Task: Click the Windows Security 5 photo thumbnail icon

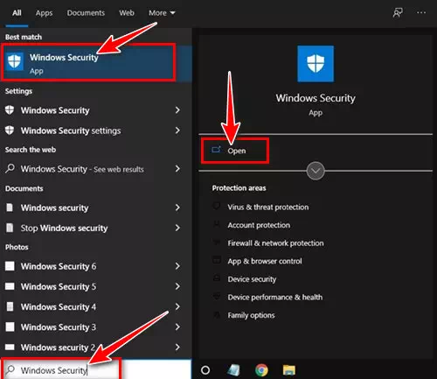Action: [x=10, y=286]
